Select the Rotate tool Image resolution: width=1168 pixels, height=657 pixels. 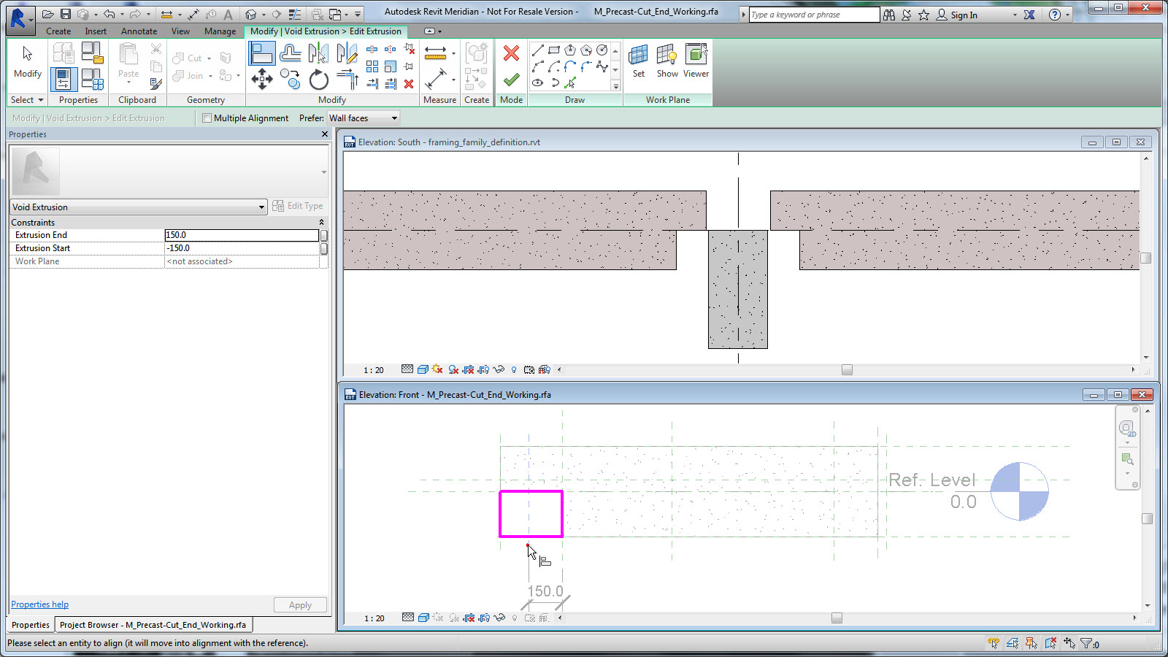[x=318, y=80]
